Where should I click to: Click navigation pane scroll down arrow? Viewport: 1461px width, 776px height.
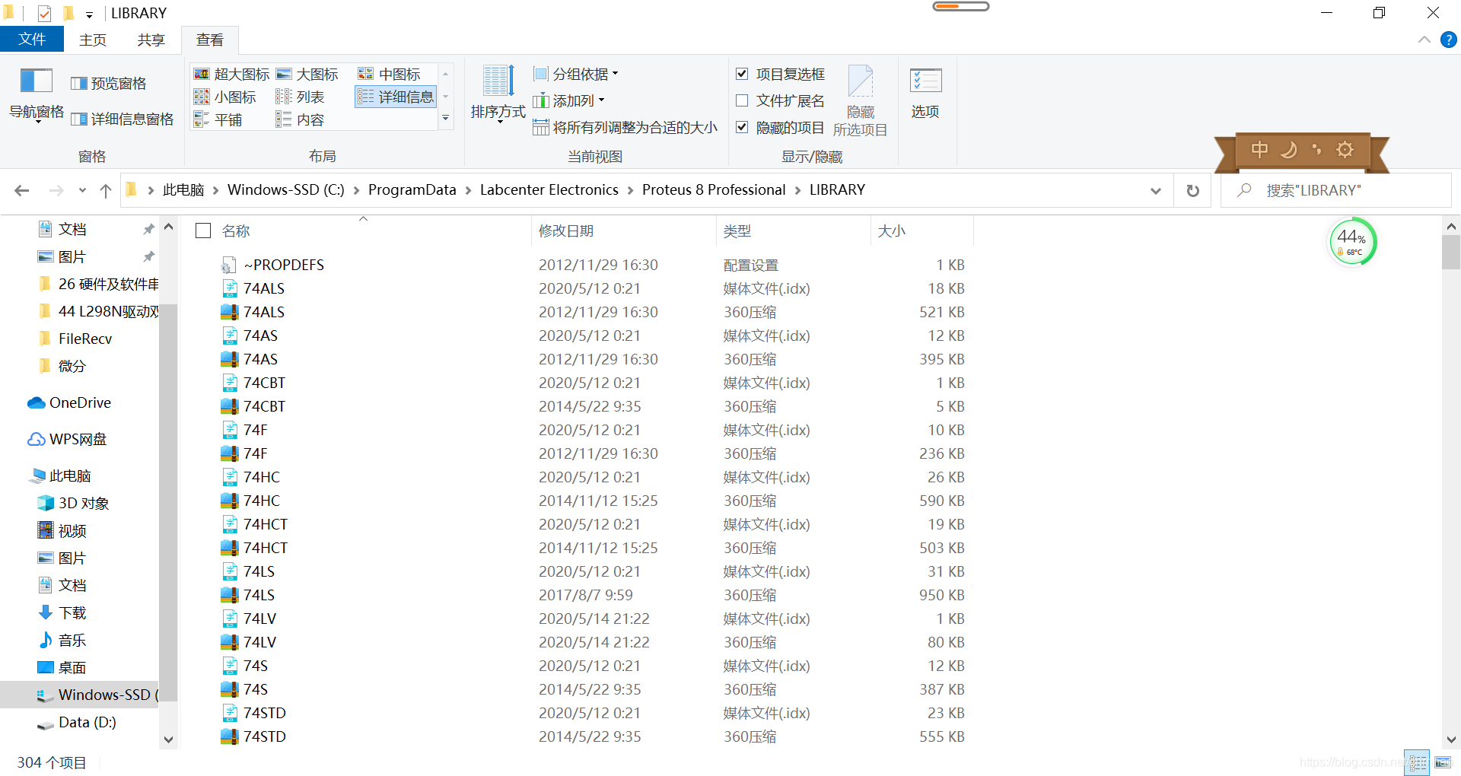(x=169, y=739)
